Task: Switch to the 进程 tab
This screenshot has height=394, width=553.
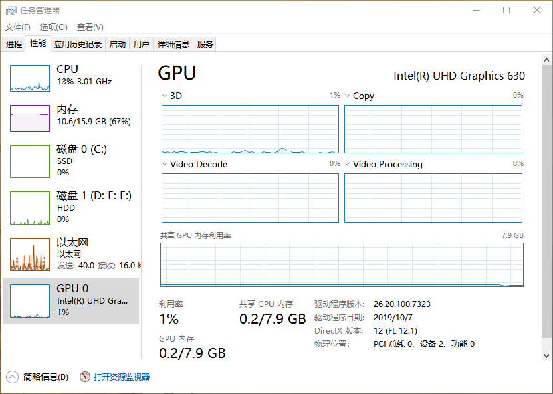Action: (x=14, y=45)
